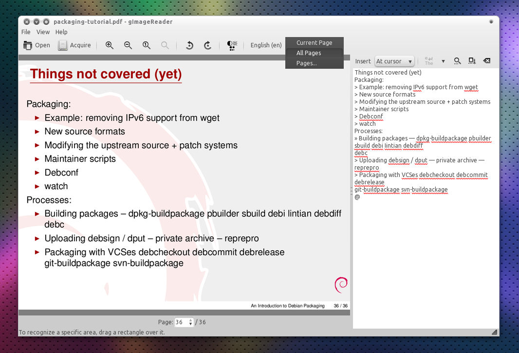This screenshot has width=519, height=353.
Task: Click 'Processes:' heading on the slide
Action: click(49, 200)
